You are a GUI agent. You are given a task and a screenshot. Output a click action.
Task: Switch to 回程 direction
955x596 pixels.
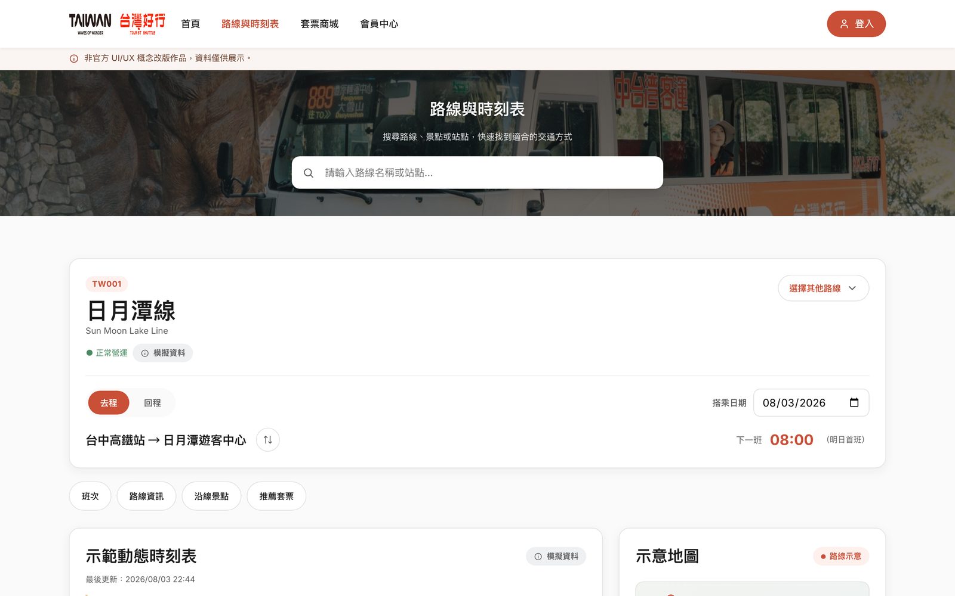[x=152, y=403]
